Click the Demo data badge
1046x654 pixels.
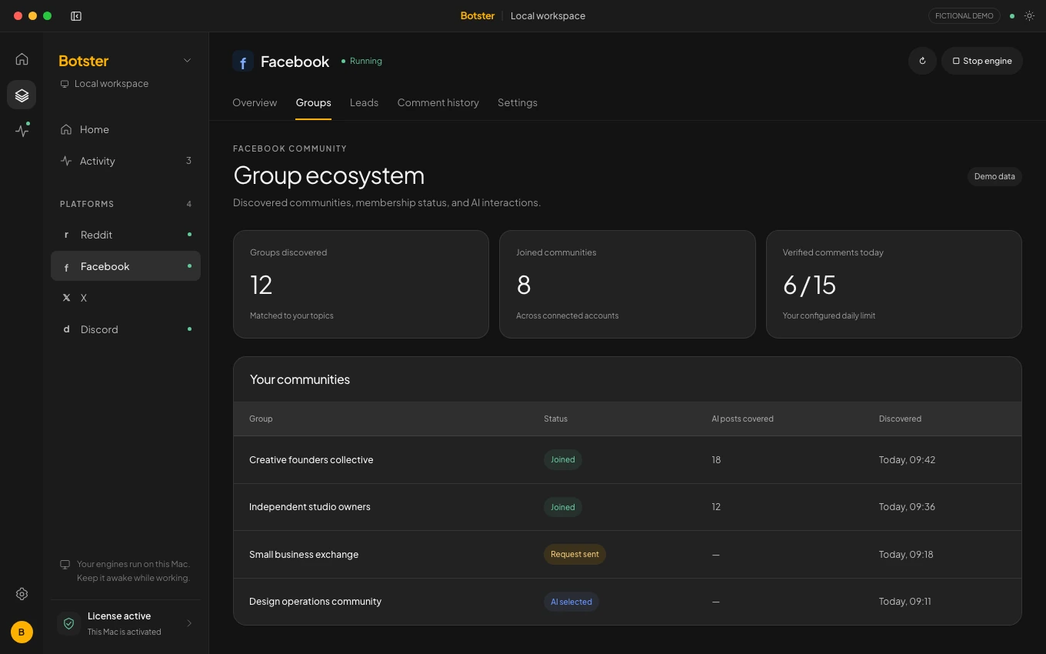(x=994, y=176)
